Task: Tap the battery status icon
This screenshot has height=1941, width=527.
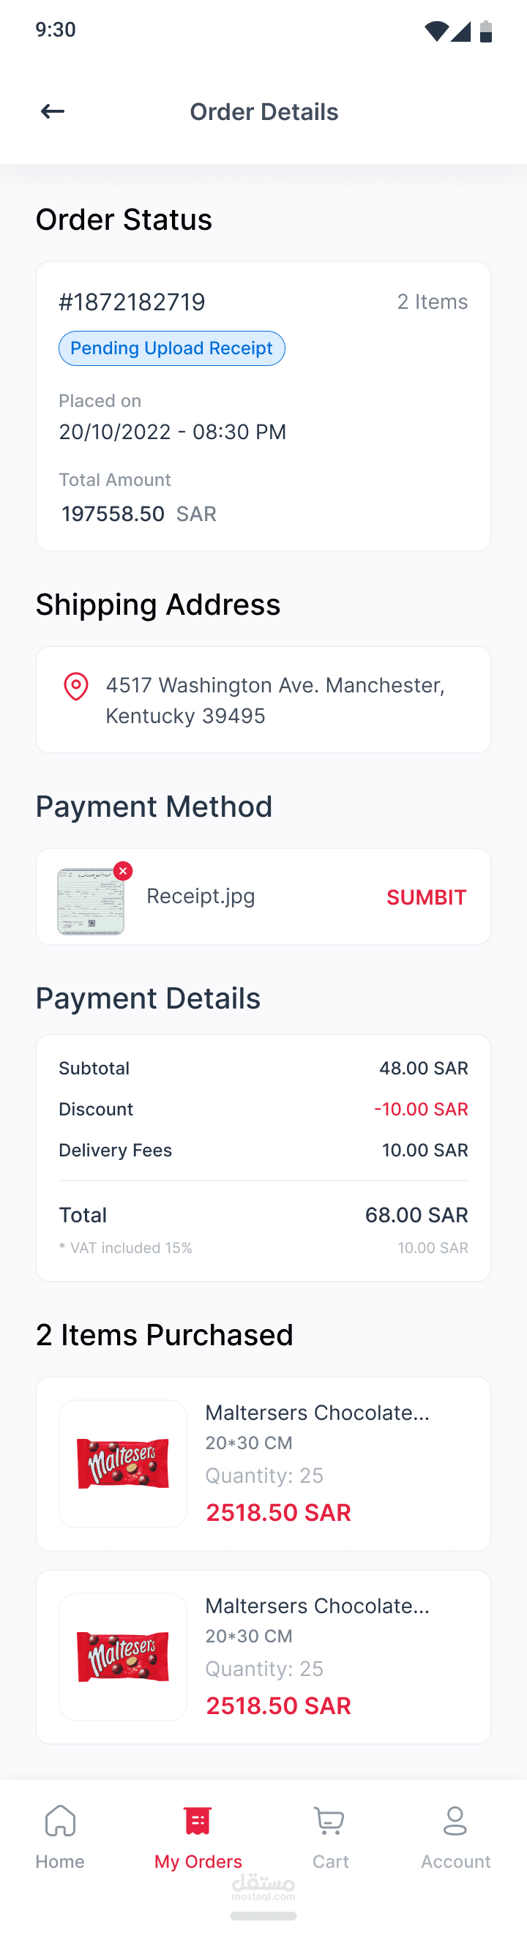Action: click(486, 31)
